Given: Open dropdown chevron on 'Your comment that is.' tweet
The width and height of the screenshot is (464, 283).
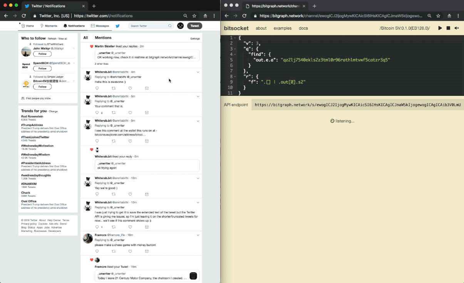Looking at the screenshot, I should (198, 96).
